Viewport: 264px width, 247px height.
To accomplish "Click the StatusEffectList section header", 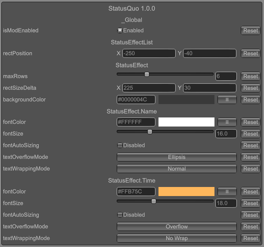I will click(132, 42).
